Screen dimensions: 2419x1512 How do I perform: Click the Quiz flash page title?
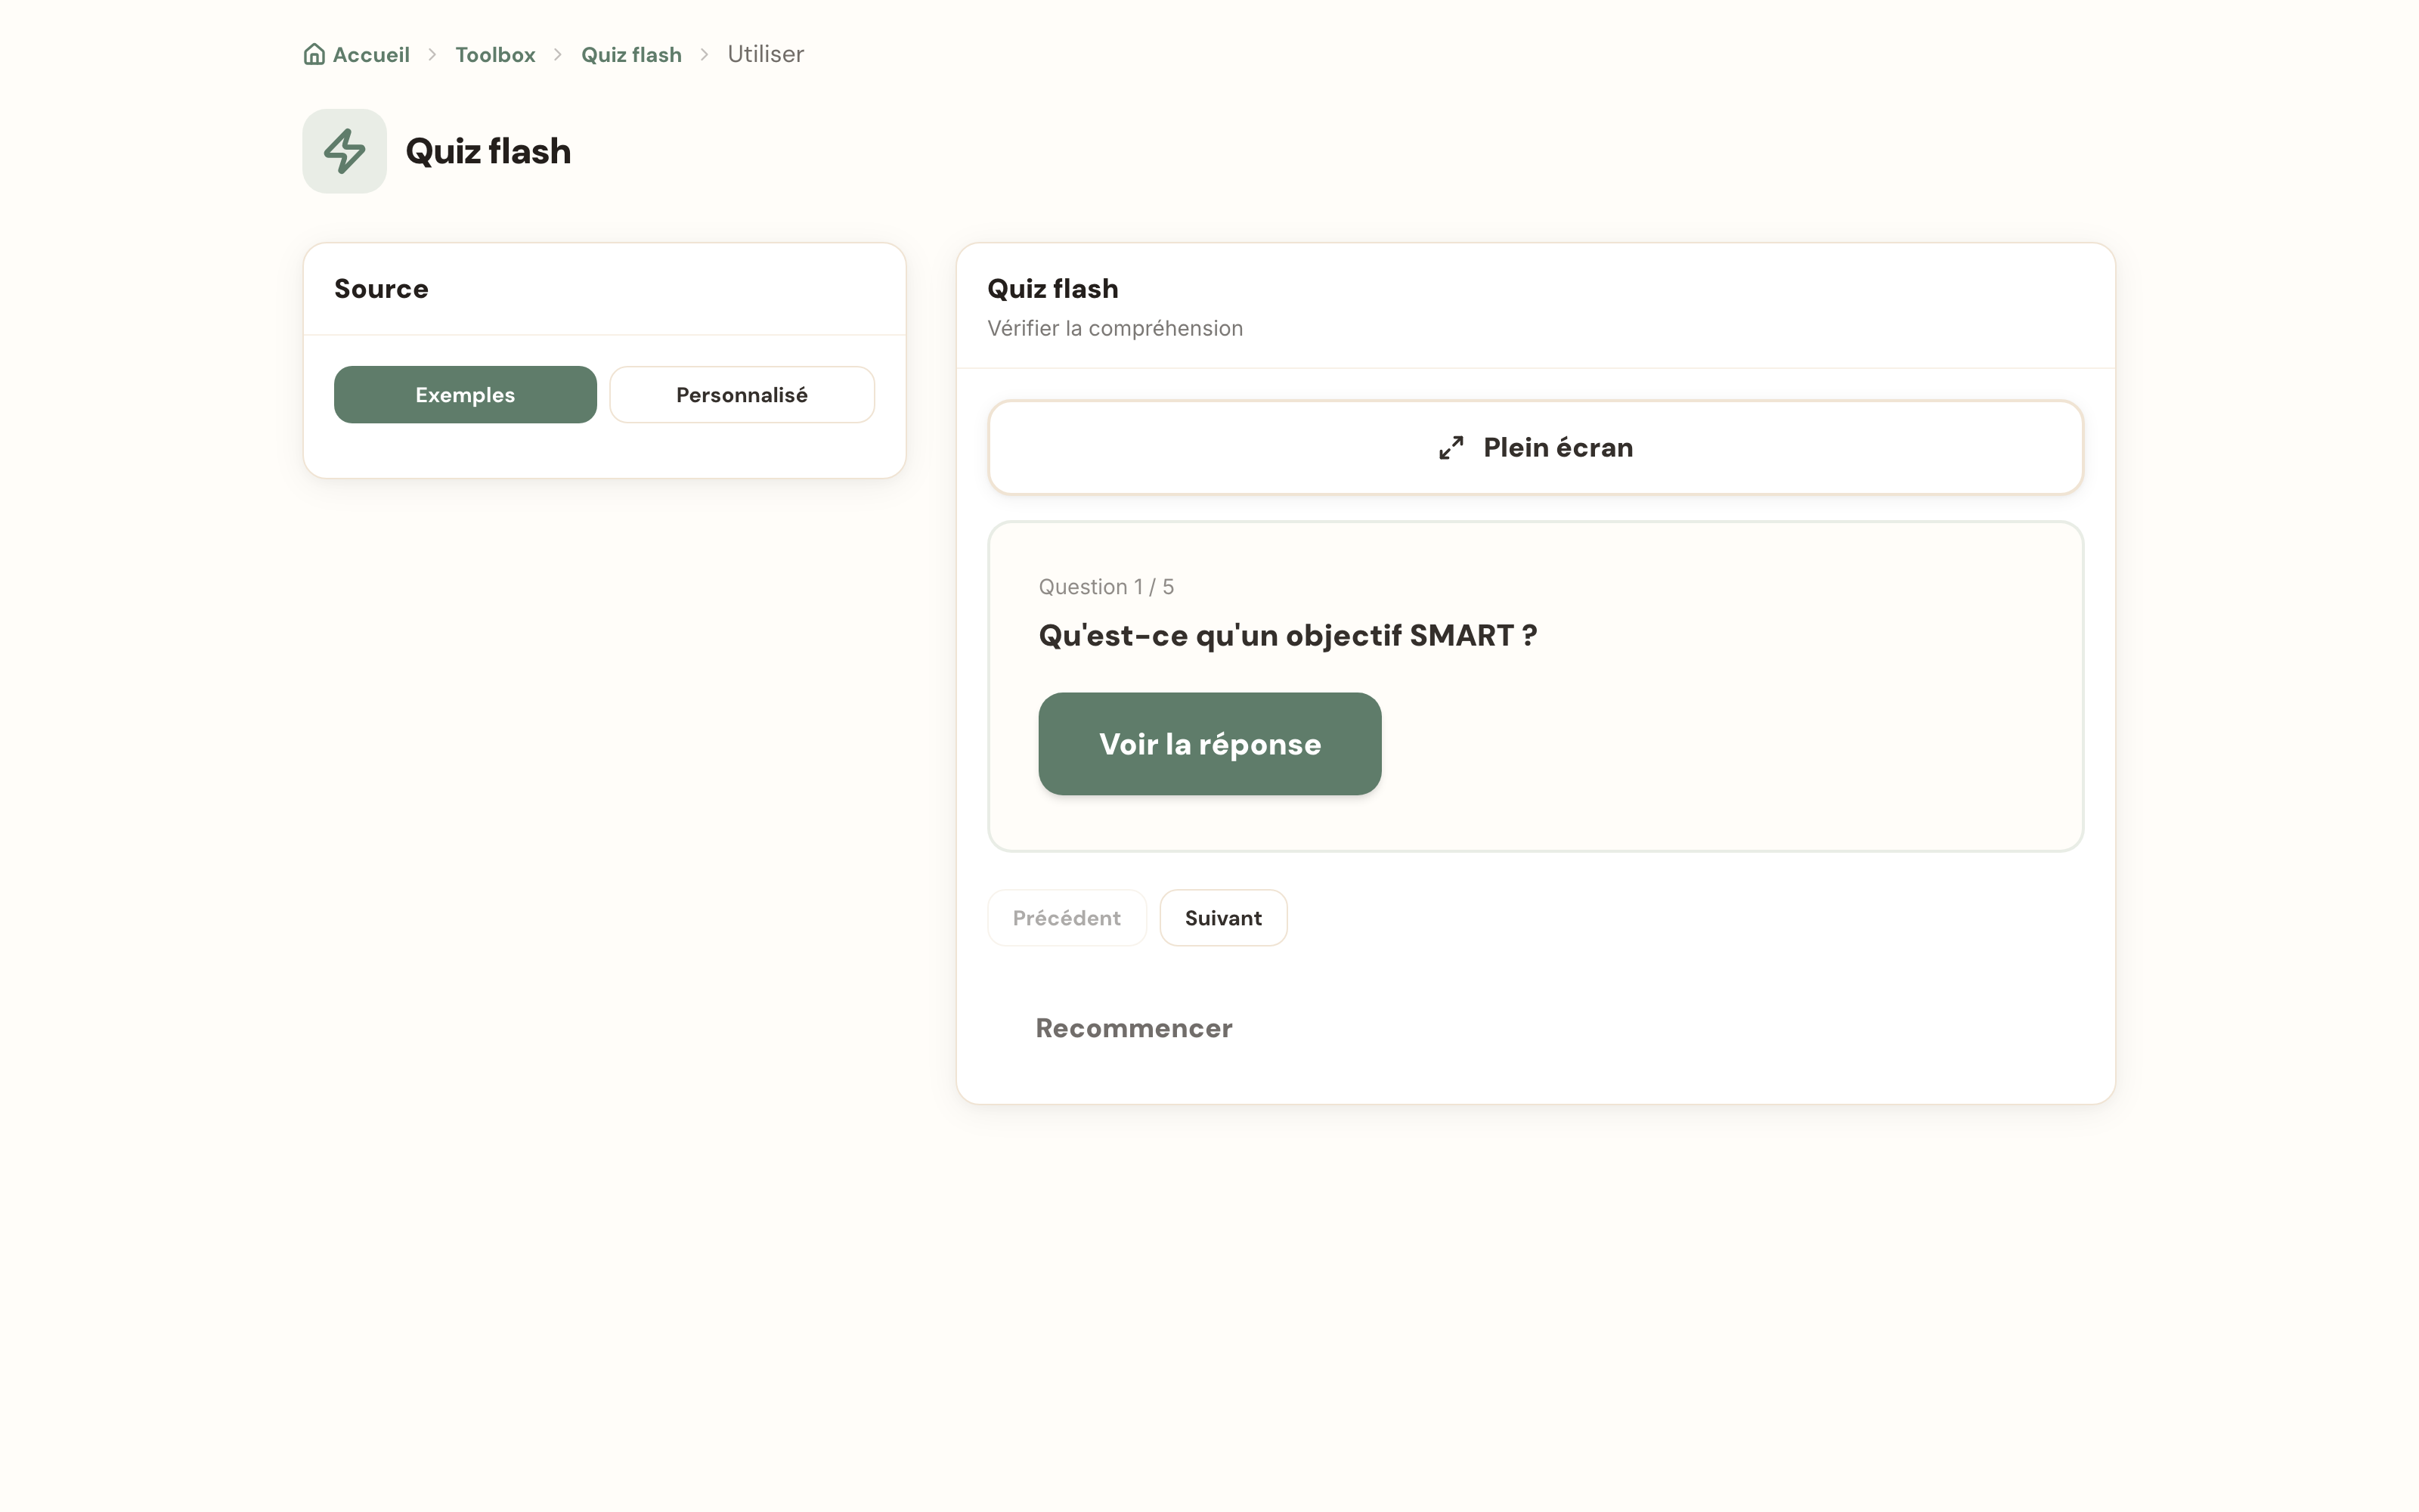coord(488,151)
